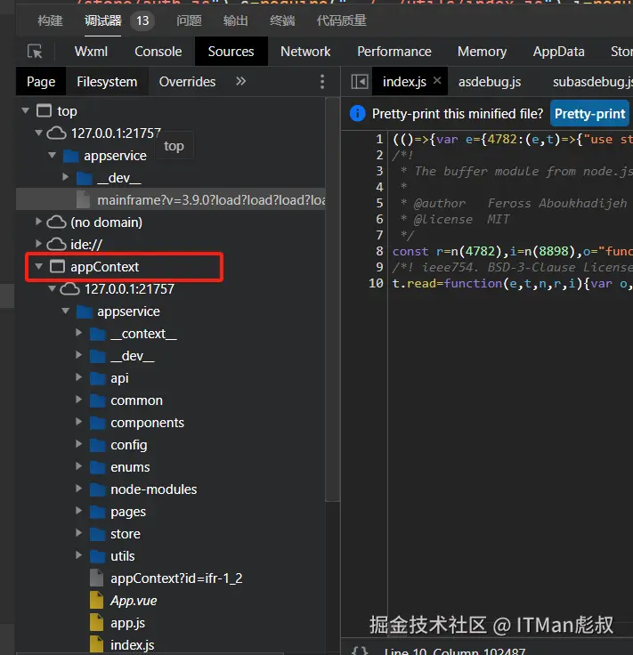
Task: Click the App.vue file icon
Action: [96, 601]
